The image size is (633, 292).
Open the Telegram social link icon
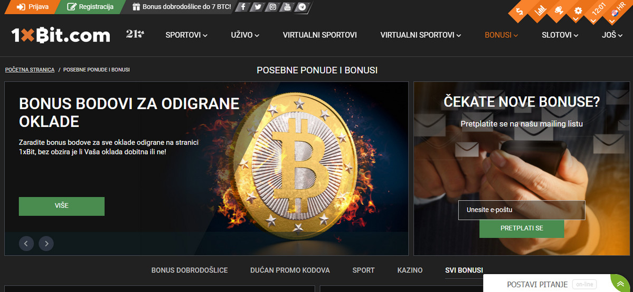pos(302,7)
